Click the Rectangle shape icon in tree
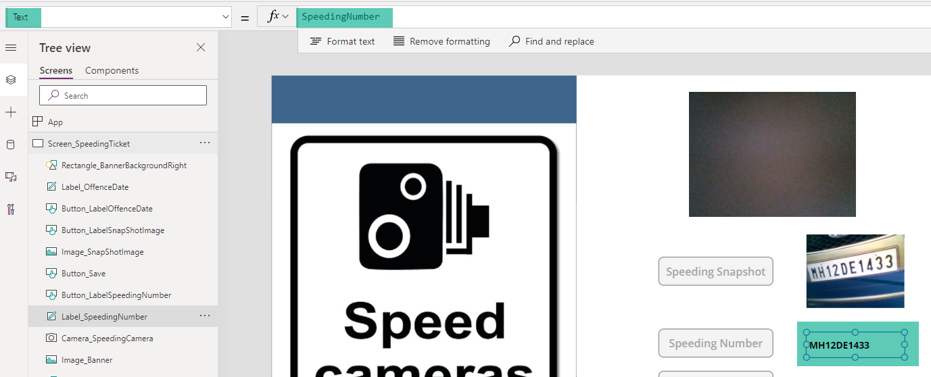 (51, 165)
